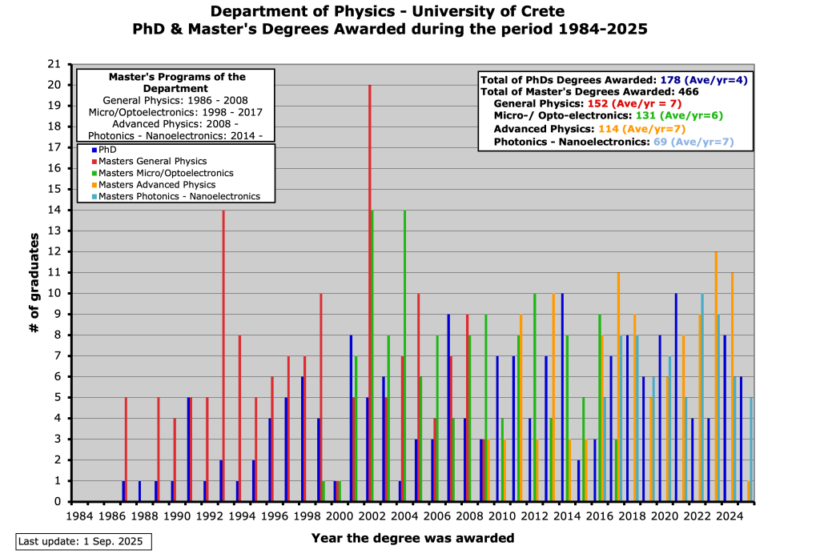Click the blue PhD bar reaching 10 in 2021
The width and height of the screenshot is (820, 558).
[x=676, y=397]
